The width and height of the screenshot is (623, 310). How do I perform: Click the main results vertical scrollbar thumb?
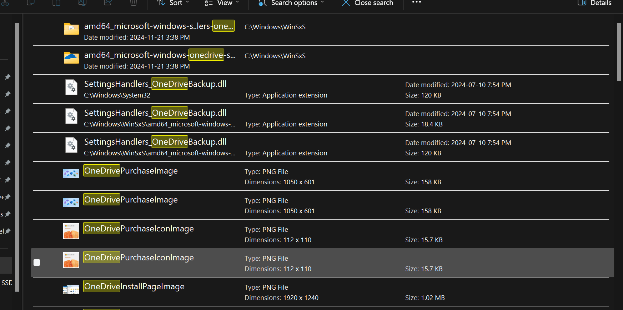(x=619, y=52)
